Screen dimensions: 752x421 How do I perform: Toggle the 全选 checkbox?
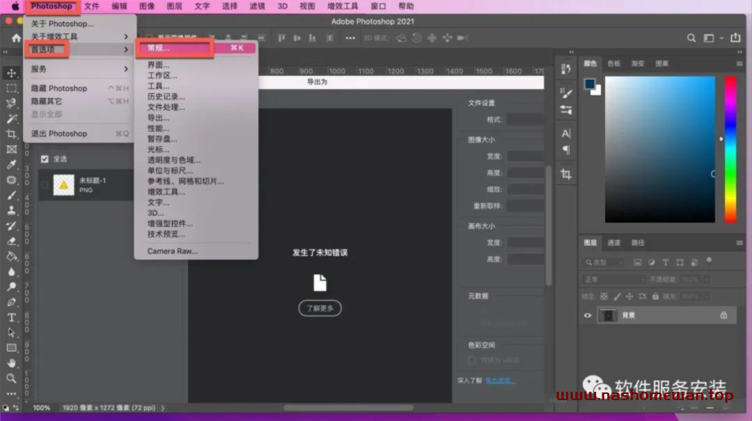pyautogui.click(x=45, y=159)
